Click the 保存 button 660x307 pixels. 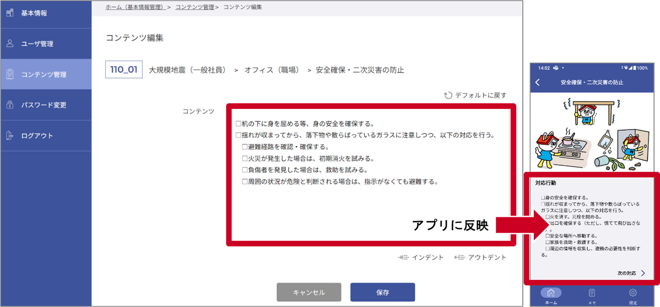(x=382, y=292)
